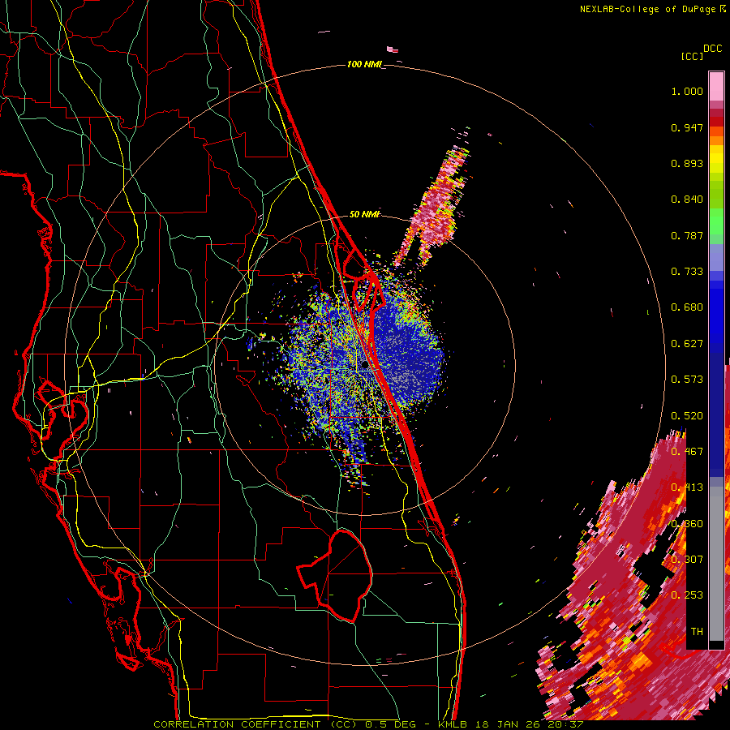This screenshot has height=730, width=730.
Task: Click "CORRELATION COEFFICIENT" in the bottom caption
Action: pyautogui.click(x=237, y=724)
